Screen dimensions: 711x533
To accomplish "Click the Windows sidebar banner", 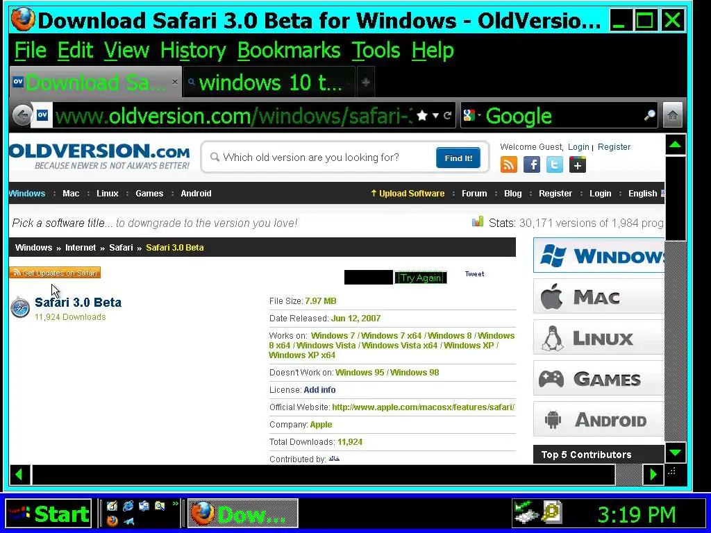I will (x=599, y=255).
